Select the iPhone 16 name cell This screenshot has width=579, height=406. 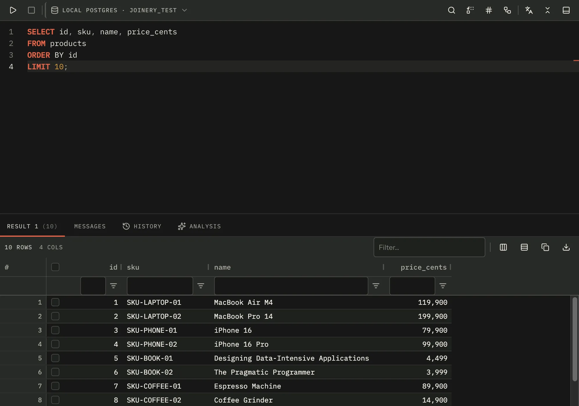coord(233,330)
